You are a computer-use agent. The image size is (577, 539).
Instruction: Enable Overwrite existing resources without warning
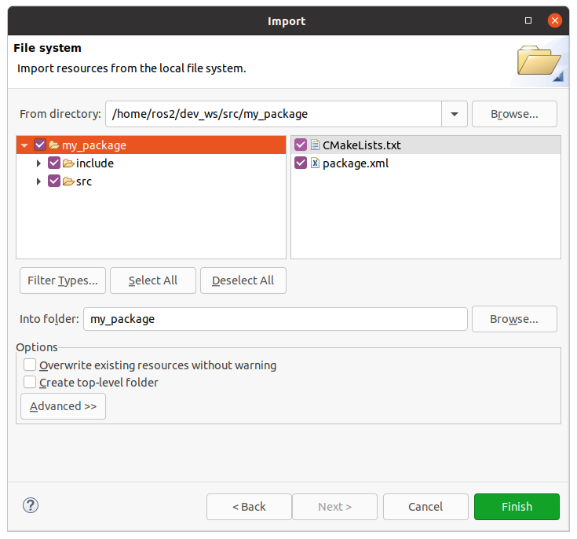pyautogui.click(x=30, y=365)
